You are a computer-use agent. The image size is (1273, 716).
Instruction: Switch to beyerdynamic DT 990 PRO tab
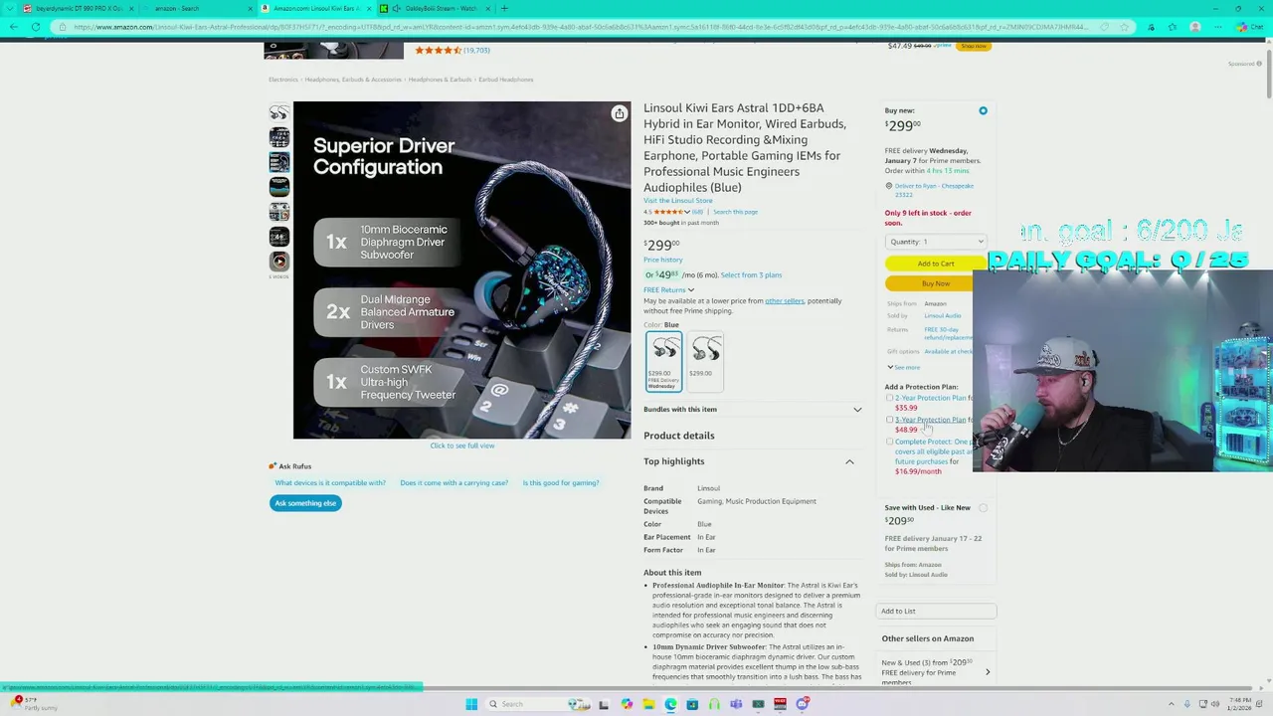[x=78, y=8]
